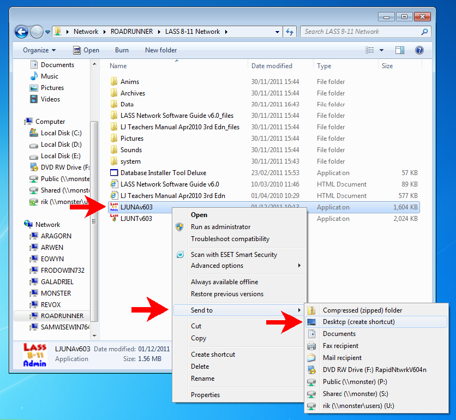Select GALADRIEL network computer

click(57, 282)
